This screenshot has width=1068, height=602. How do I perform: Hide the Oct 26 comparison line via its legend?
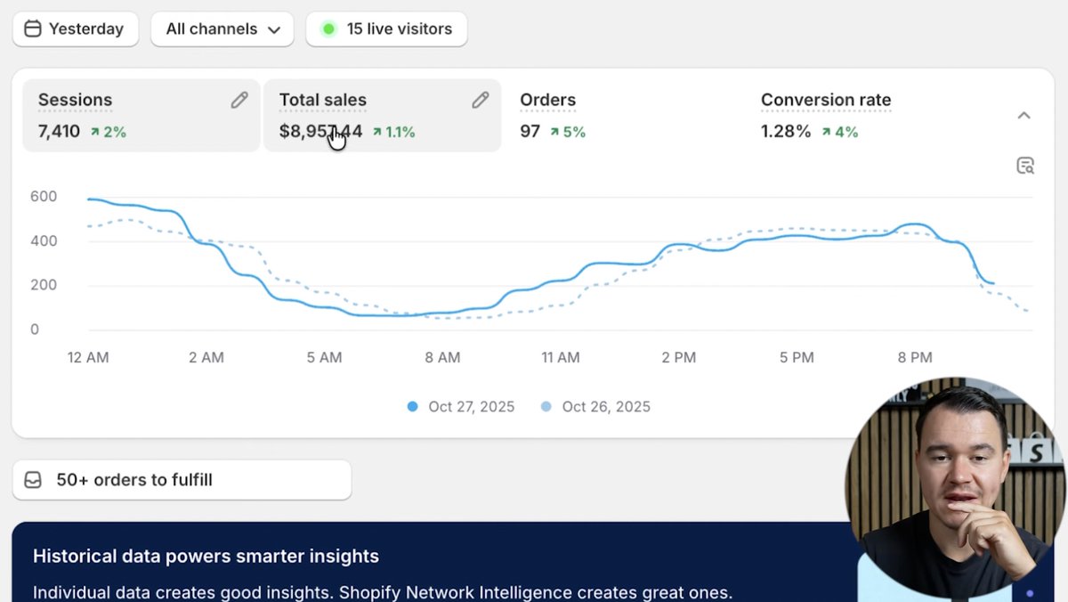546,406
